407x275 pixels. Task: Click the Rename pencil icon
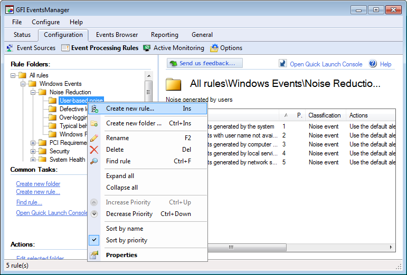click(94, 138)
